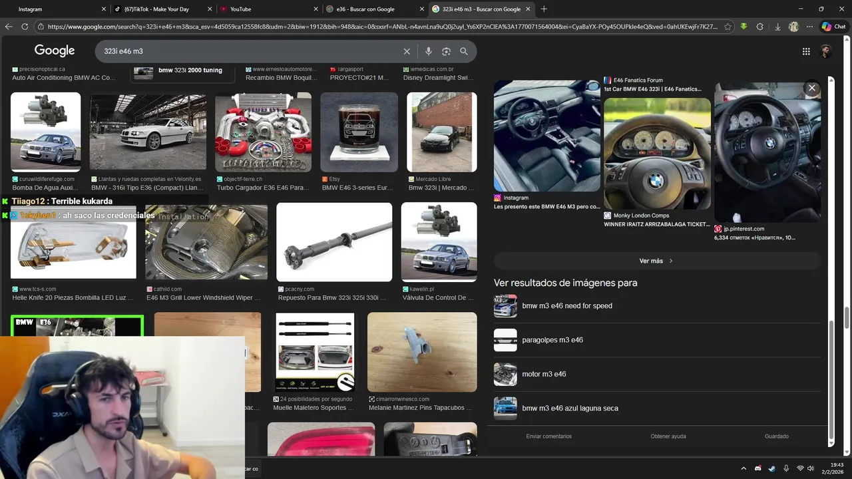Open the Copilot Chat button
The height and width of the screenshot is (479, 852).
tap(833, 27)
